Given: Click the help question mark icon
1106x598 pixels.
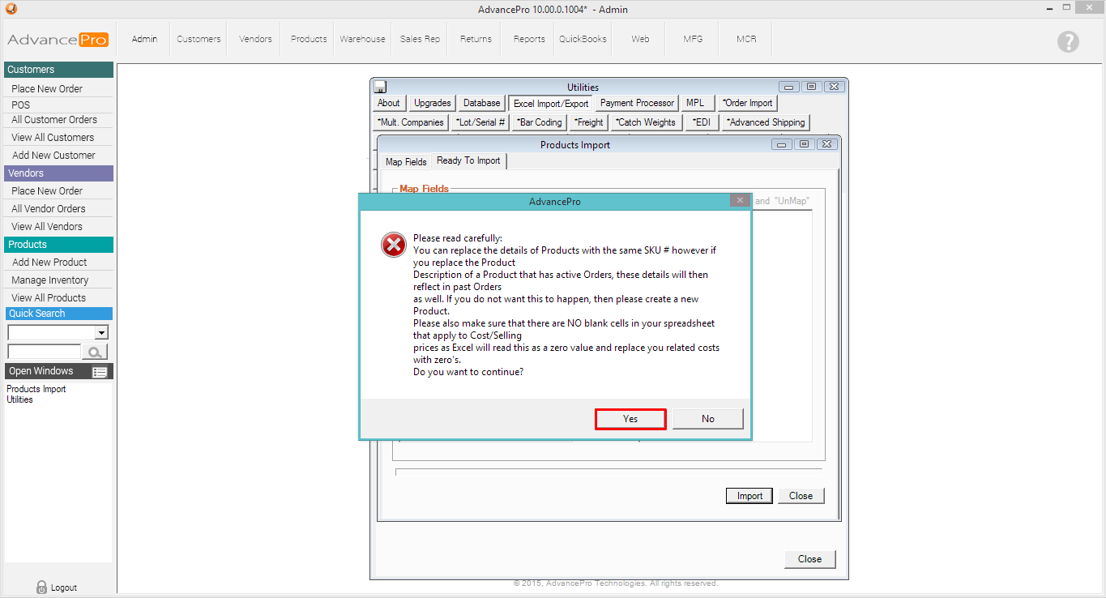Looking at the screenshot, I should [x=1068, y=42].
